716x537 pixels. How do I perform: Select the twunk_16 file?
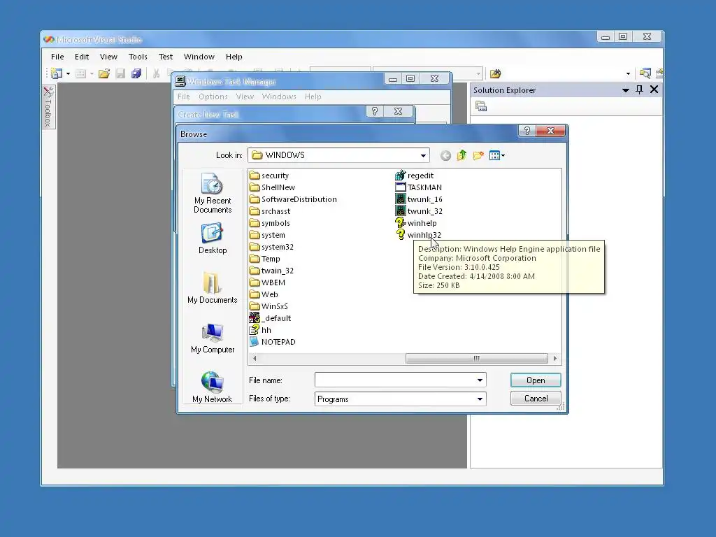pos(419,199)
